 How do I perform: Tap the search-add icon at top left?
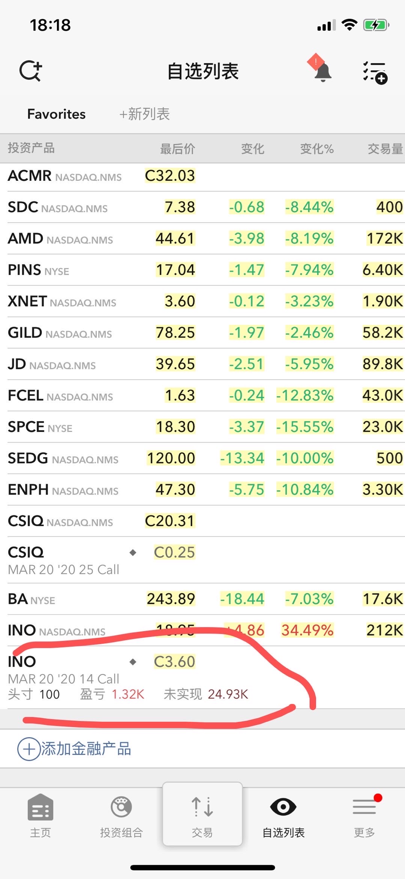31,71
